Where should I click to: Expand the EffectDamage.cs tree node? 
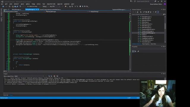tap(138, 19)
